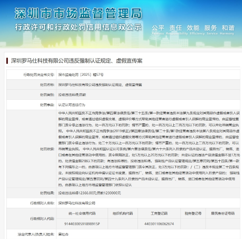Click the subtitle 行政许可和行政处罚信用信息双公示
The image size is (242, 239).
[78, 27]
